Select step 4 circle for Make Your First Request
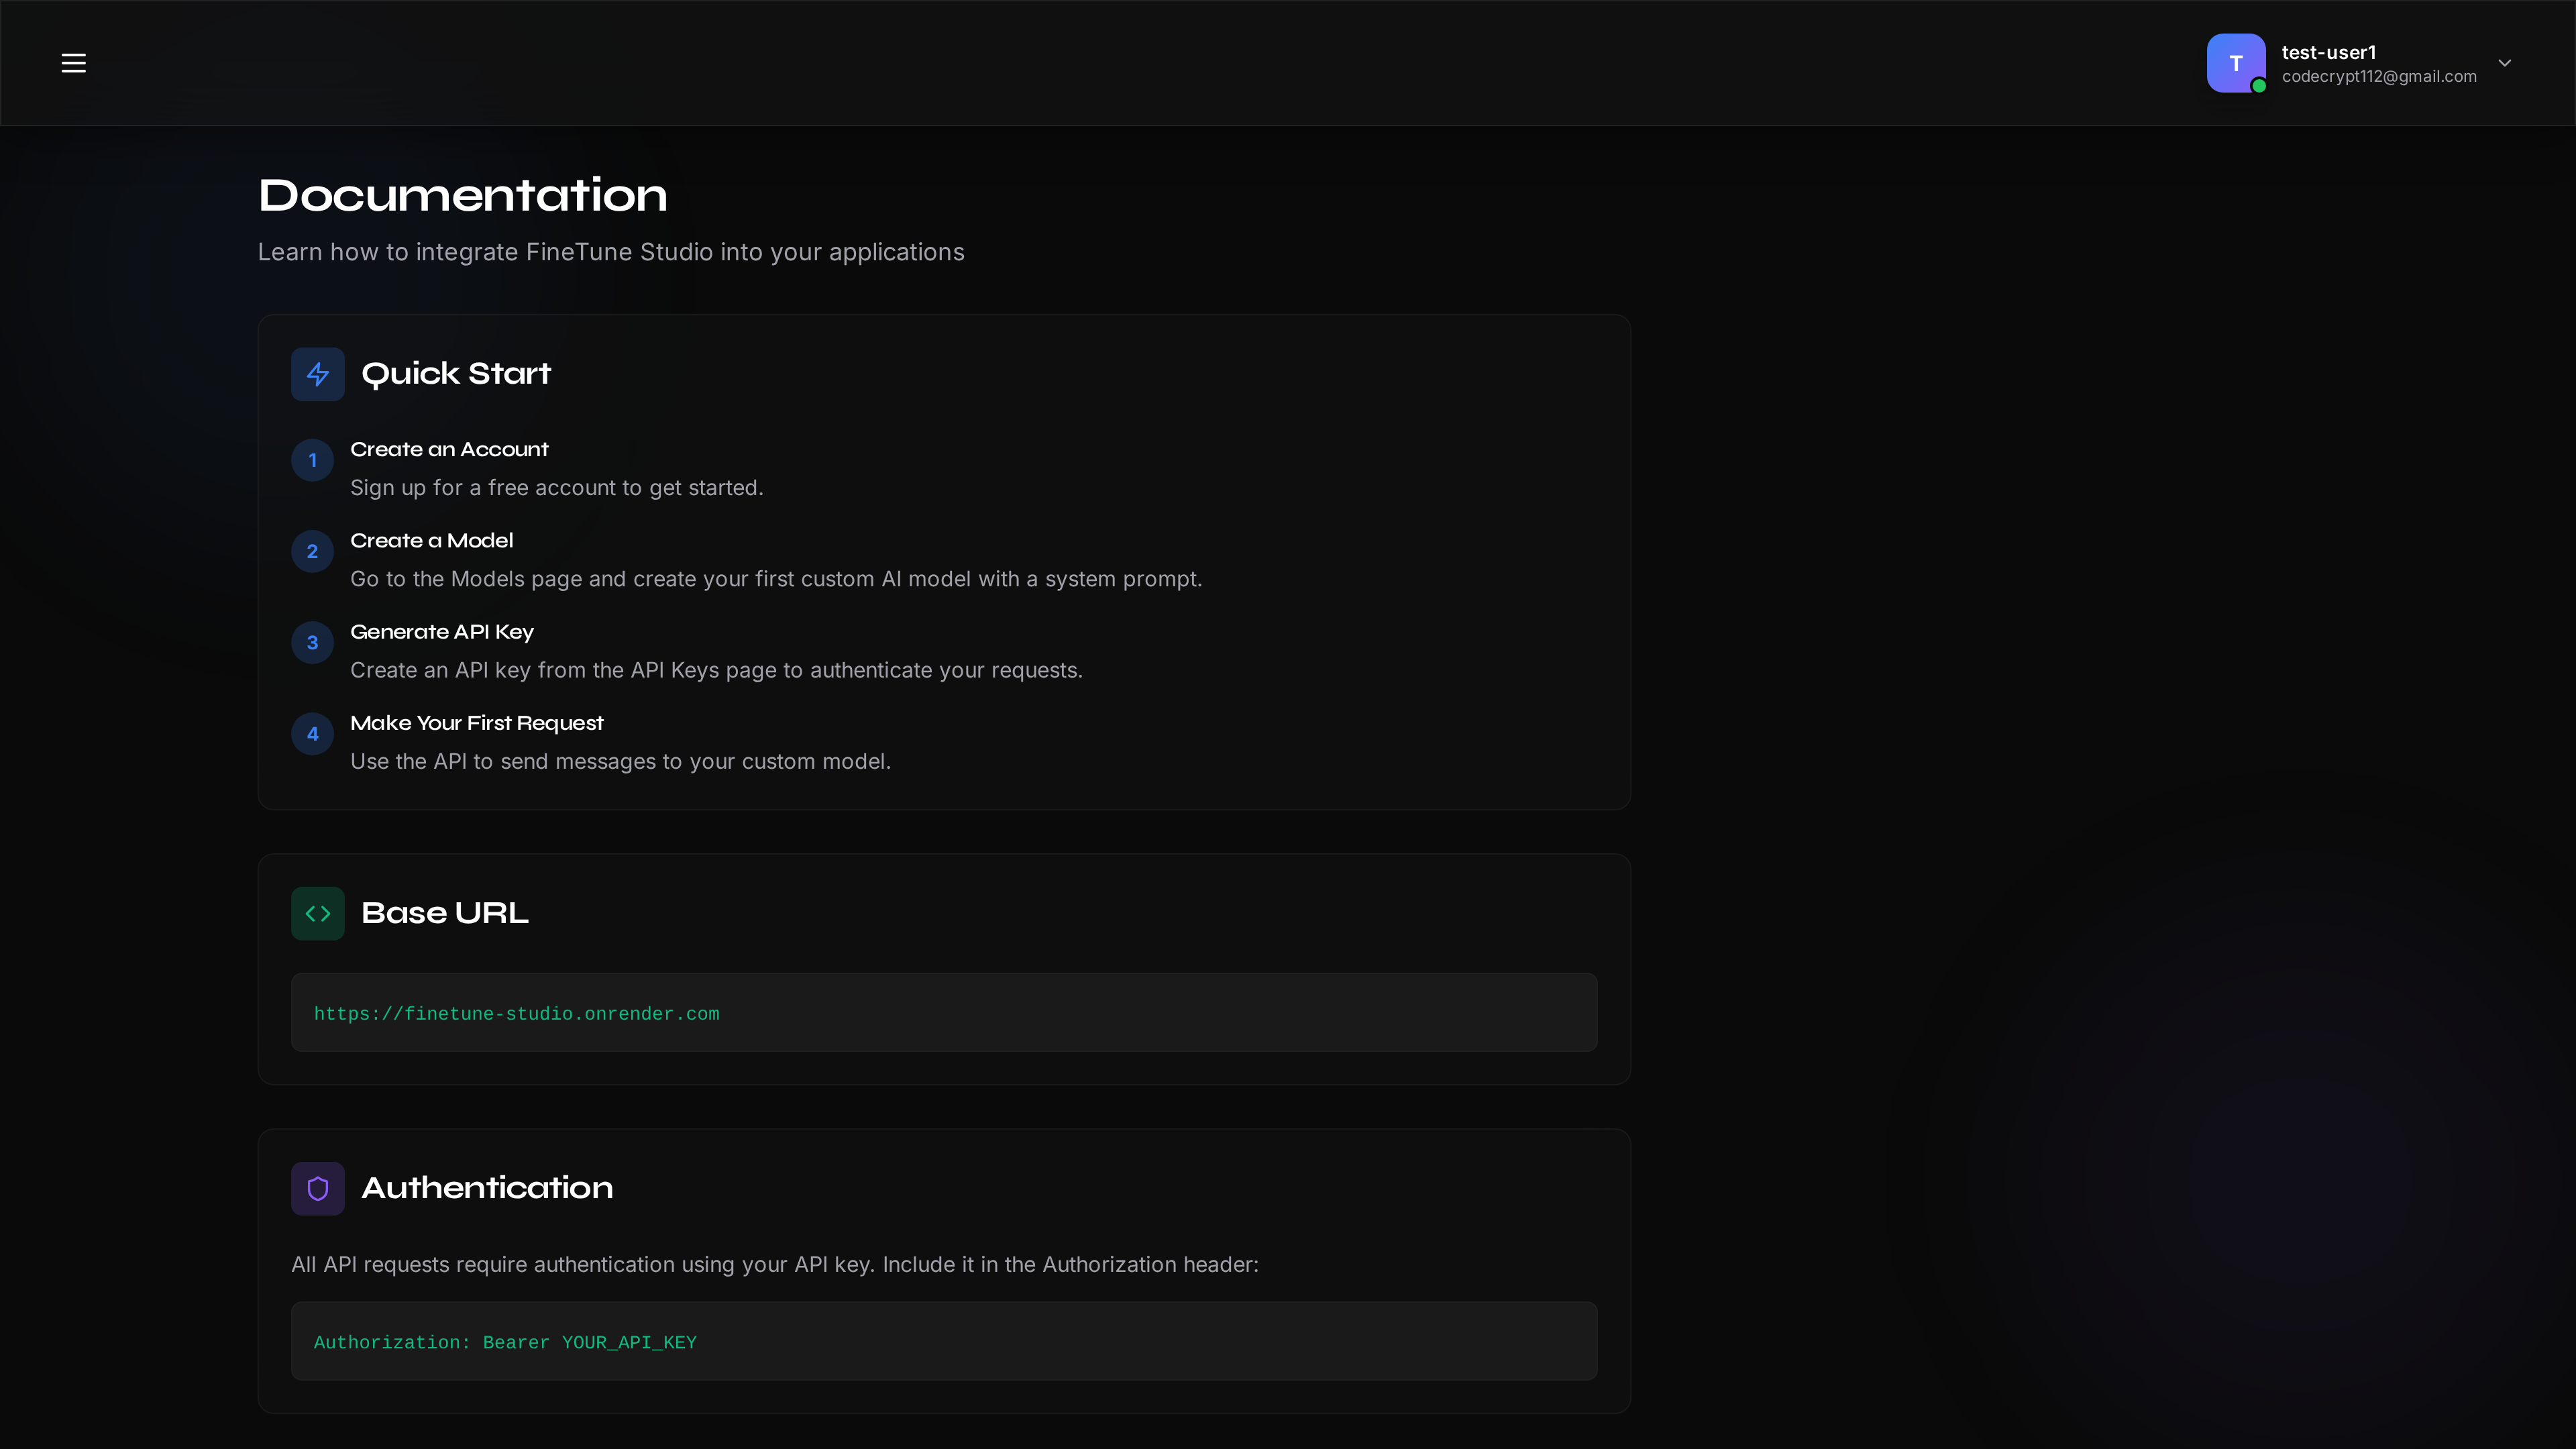2576x1449 pixels. [312, 734]
